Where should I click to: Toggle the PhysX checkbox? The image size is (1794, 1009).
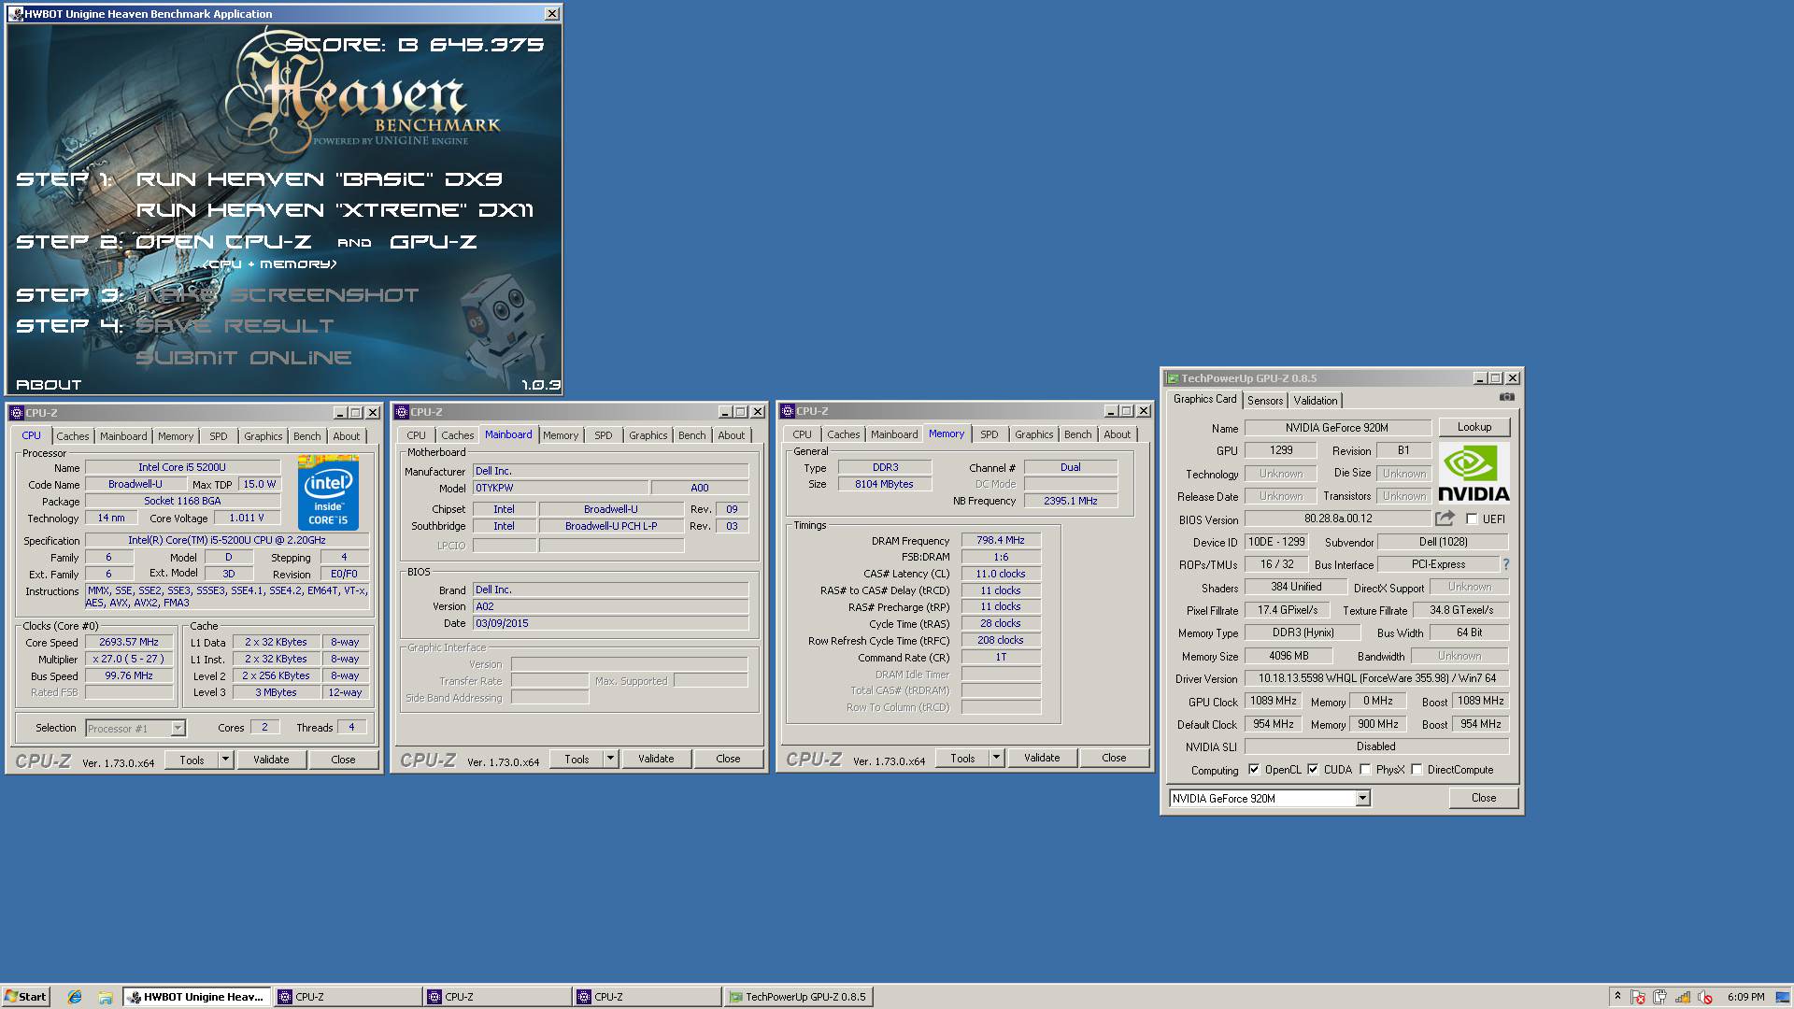point(1365,770)
